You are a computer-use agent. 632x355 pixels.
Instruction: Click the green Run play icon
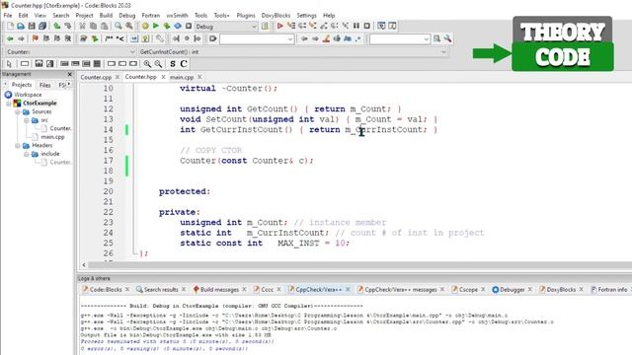(156, 27)
